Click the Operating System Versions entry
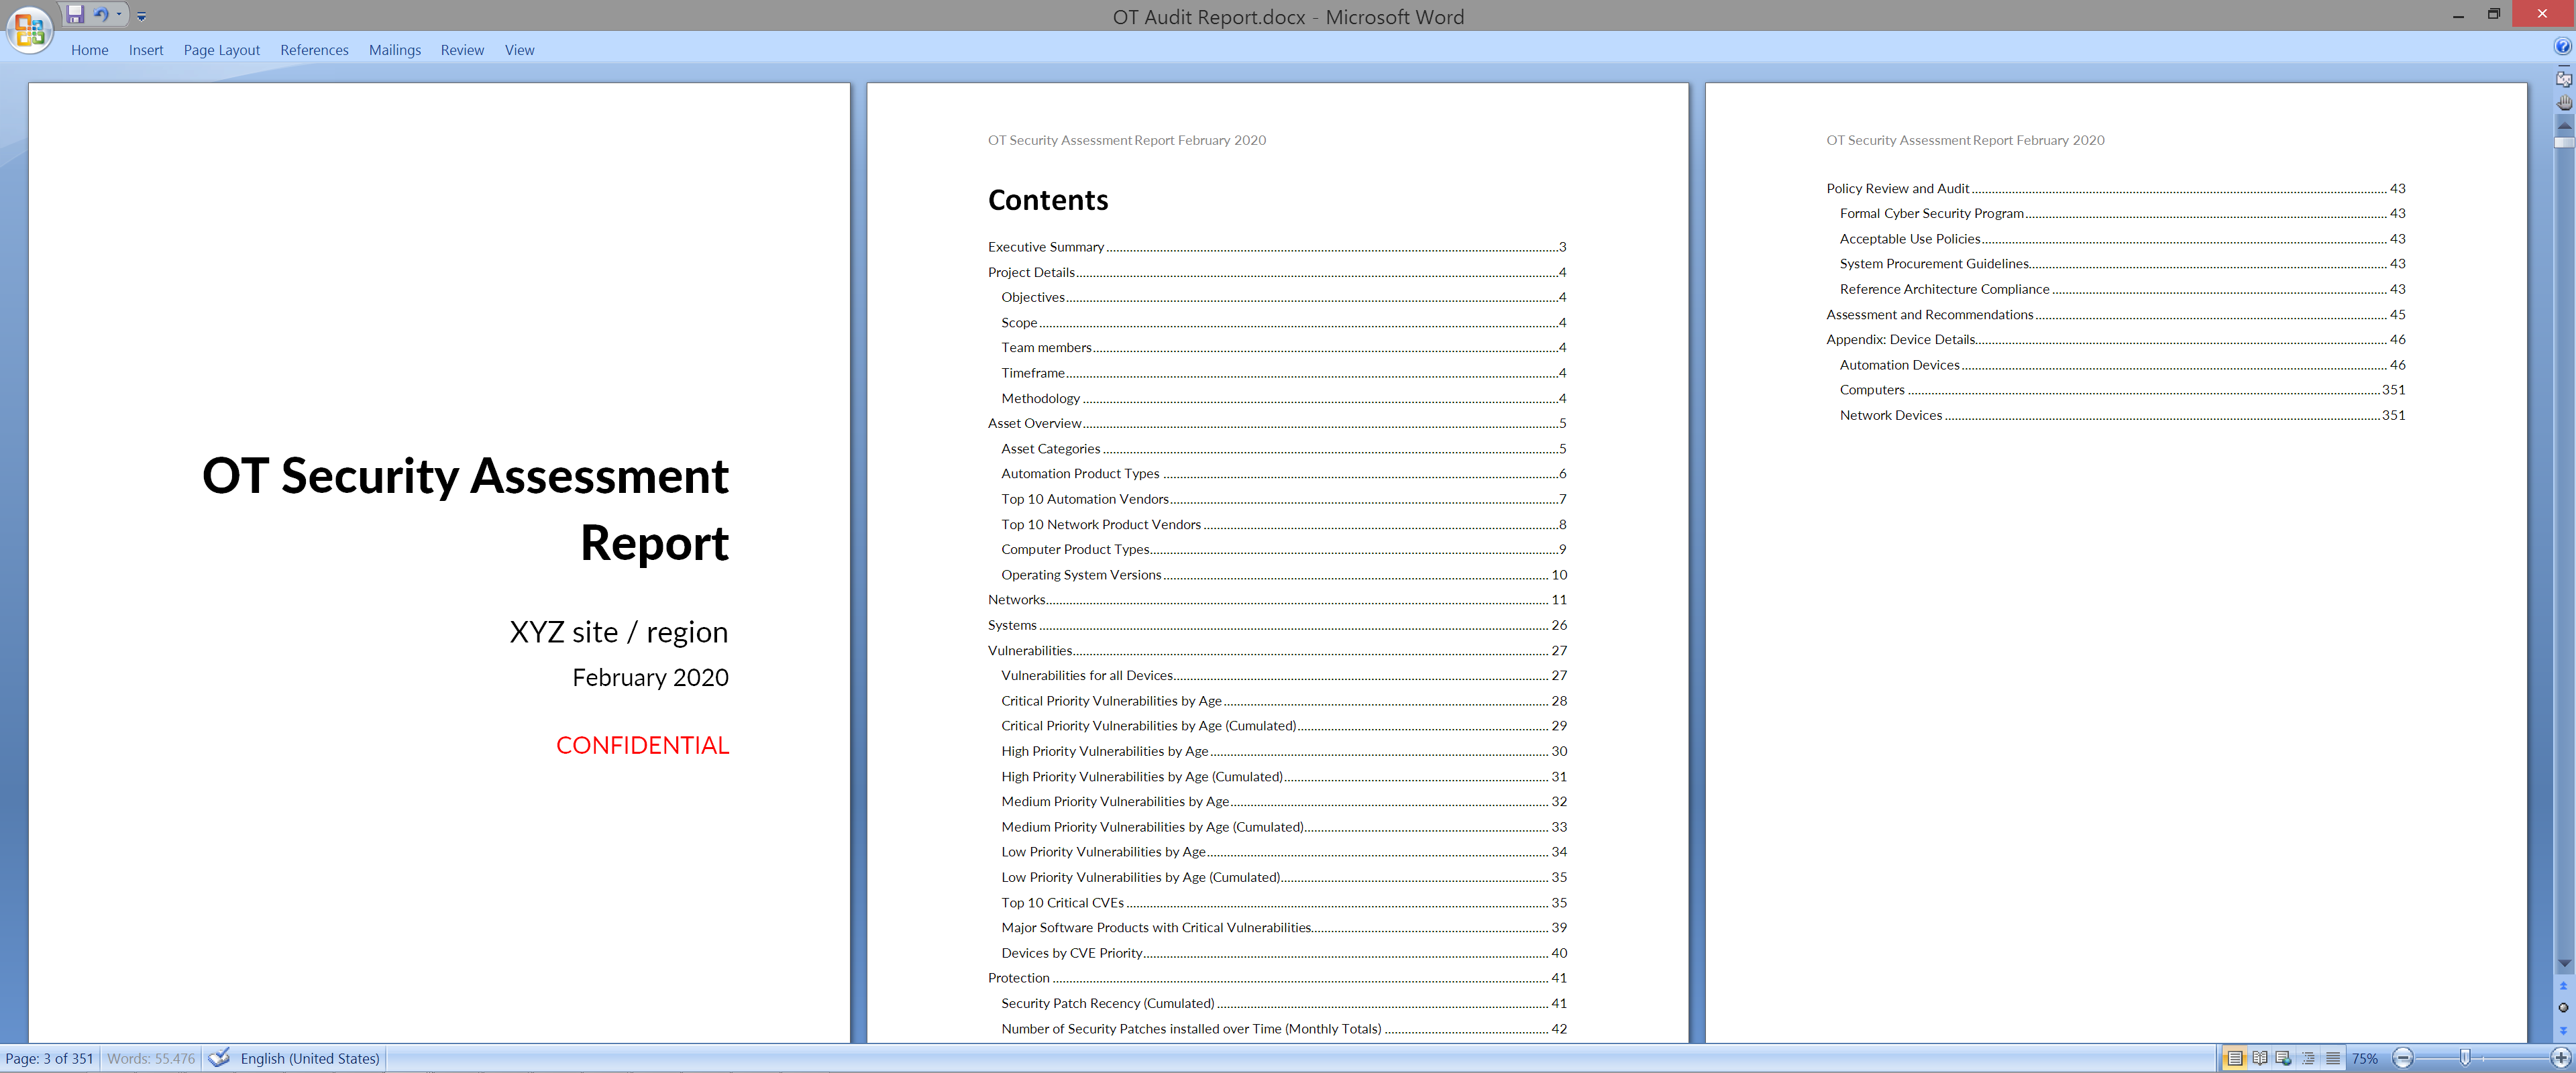The image size is (2576, 1073). [1284, 575]
